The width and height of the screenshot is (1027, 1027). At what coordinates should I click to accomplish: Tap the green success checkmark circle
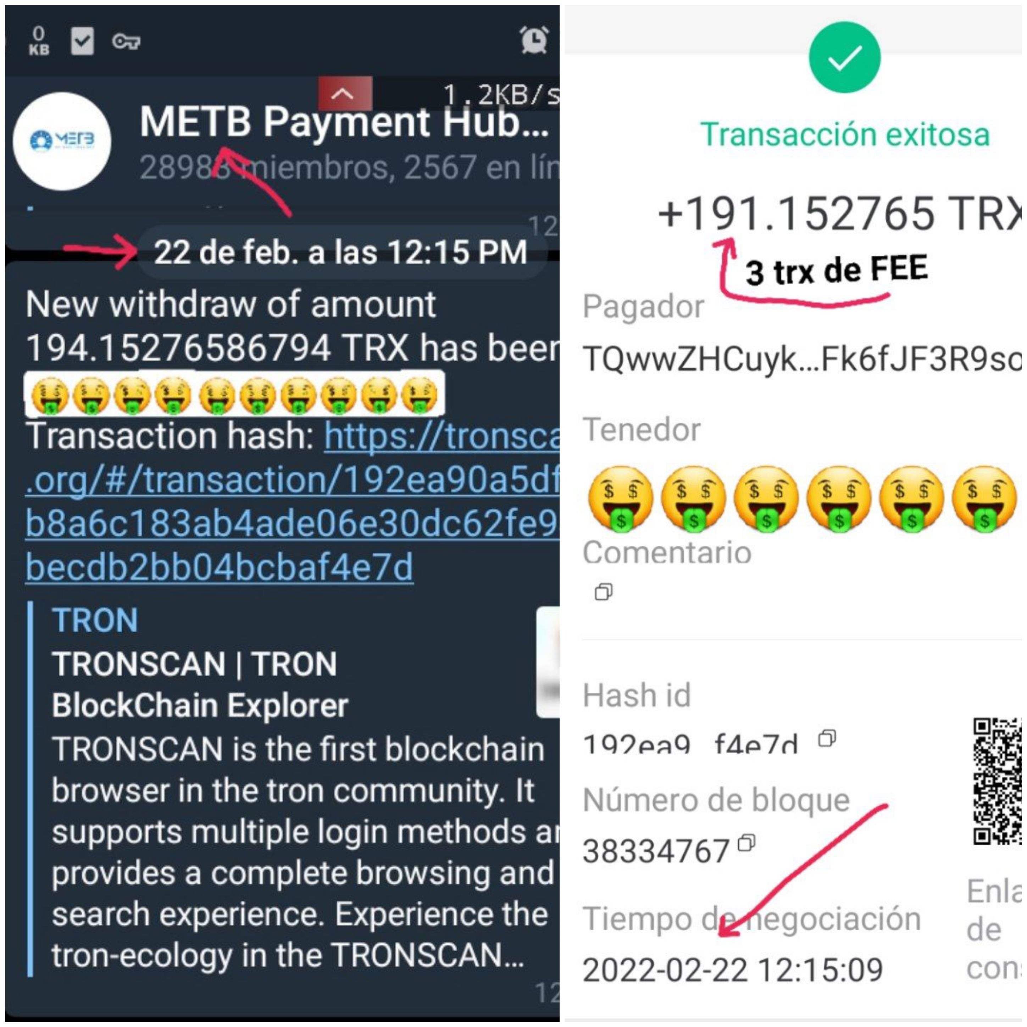(845, 57)
